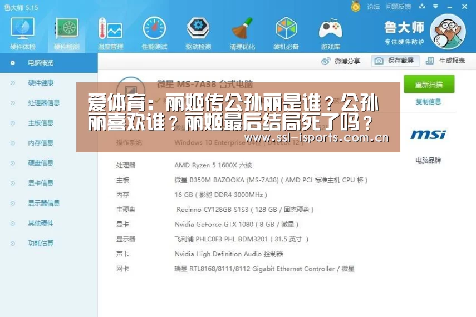Open 装机必备 essential software cube

pyautogui.click(x=286, y=33)
